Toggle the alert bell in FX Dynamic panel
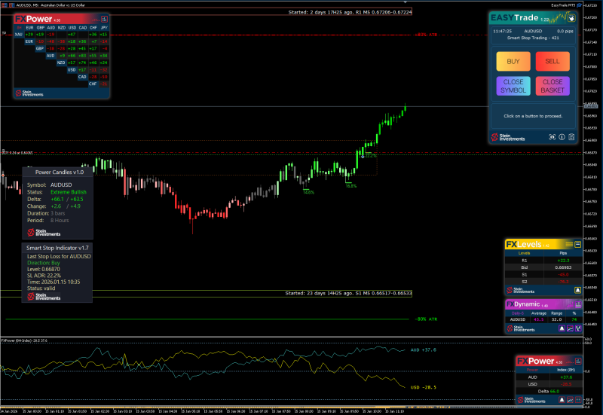 pyautogui.click(x=562, y=328)
